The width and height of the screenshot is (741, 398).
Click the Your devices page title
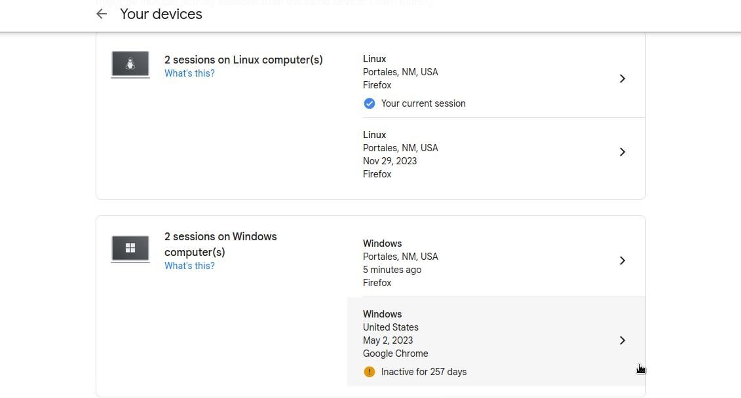(x=161, y=14)
